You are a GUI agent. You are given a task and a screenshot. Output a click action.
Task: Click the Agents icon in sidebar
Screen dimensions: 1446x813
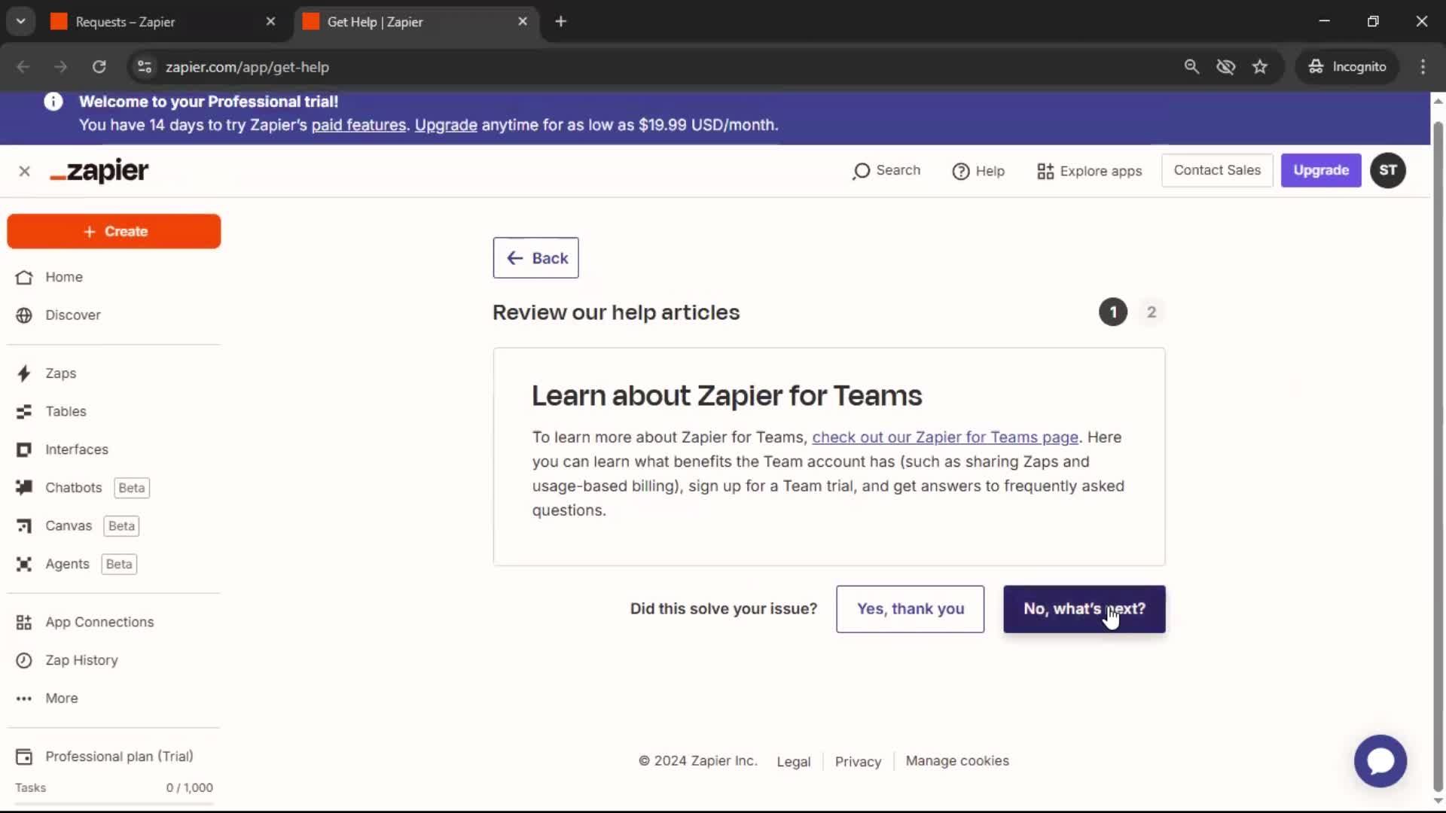pyautogui.click(x=24, y=564)
